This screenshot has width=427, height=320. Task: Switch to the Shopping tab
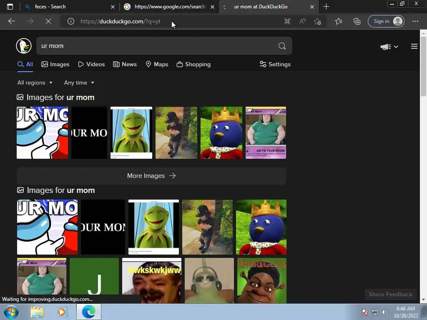coord(193,65)
